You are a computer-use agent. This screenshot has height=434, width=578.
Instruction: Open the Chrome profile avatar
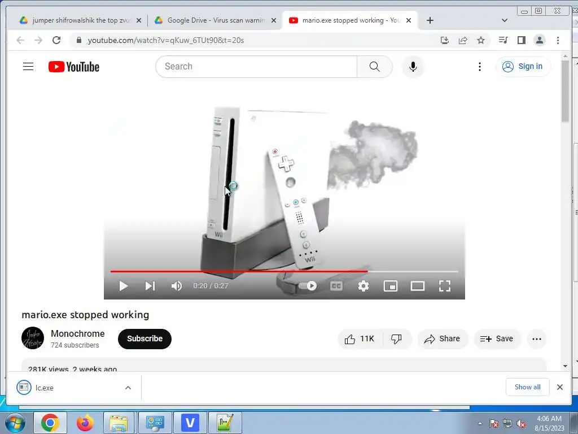539,40
